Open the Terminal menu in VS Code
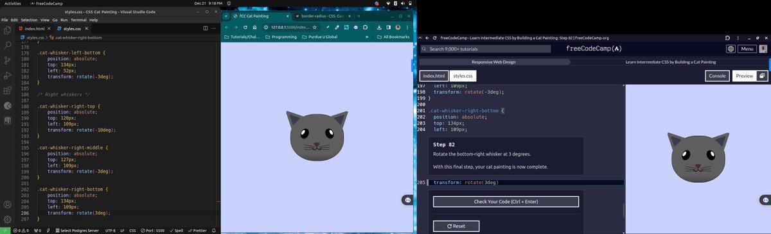The image size is (771, 234). (78, 20)
